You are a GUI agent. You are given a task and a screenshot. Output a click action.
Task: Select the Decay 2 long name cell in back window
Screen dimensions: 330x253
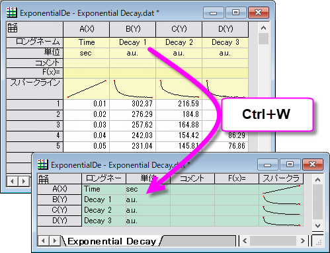(179, 42)
